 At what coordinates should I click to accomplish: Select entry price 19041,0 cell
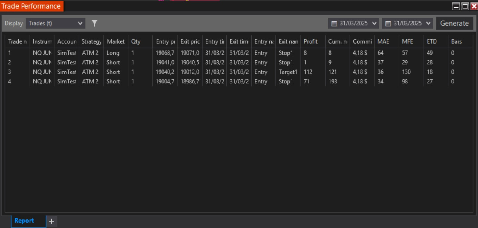click(165, 62)
